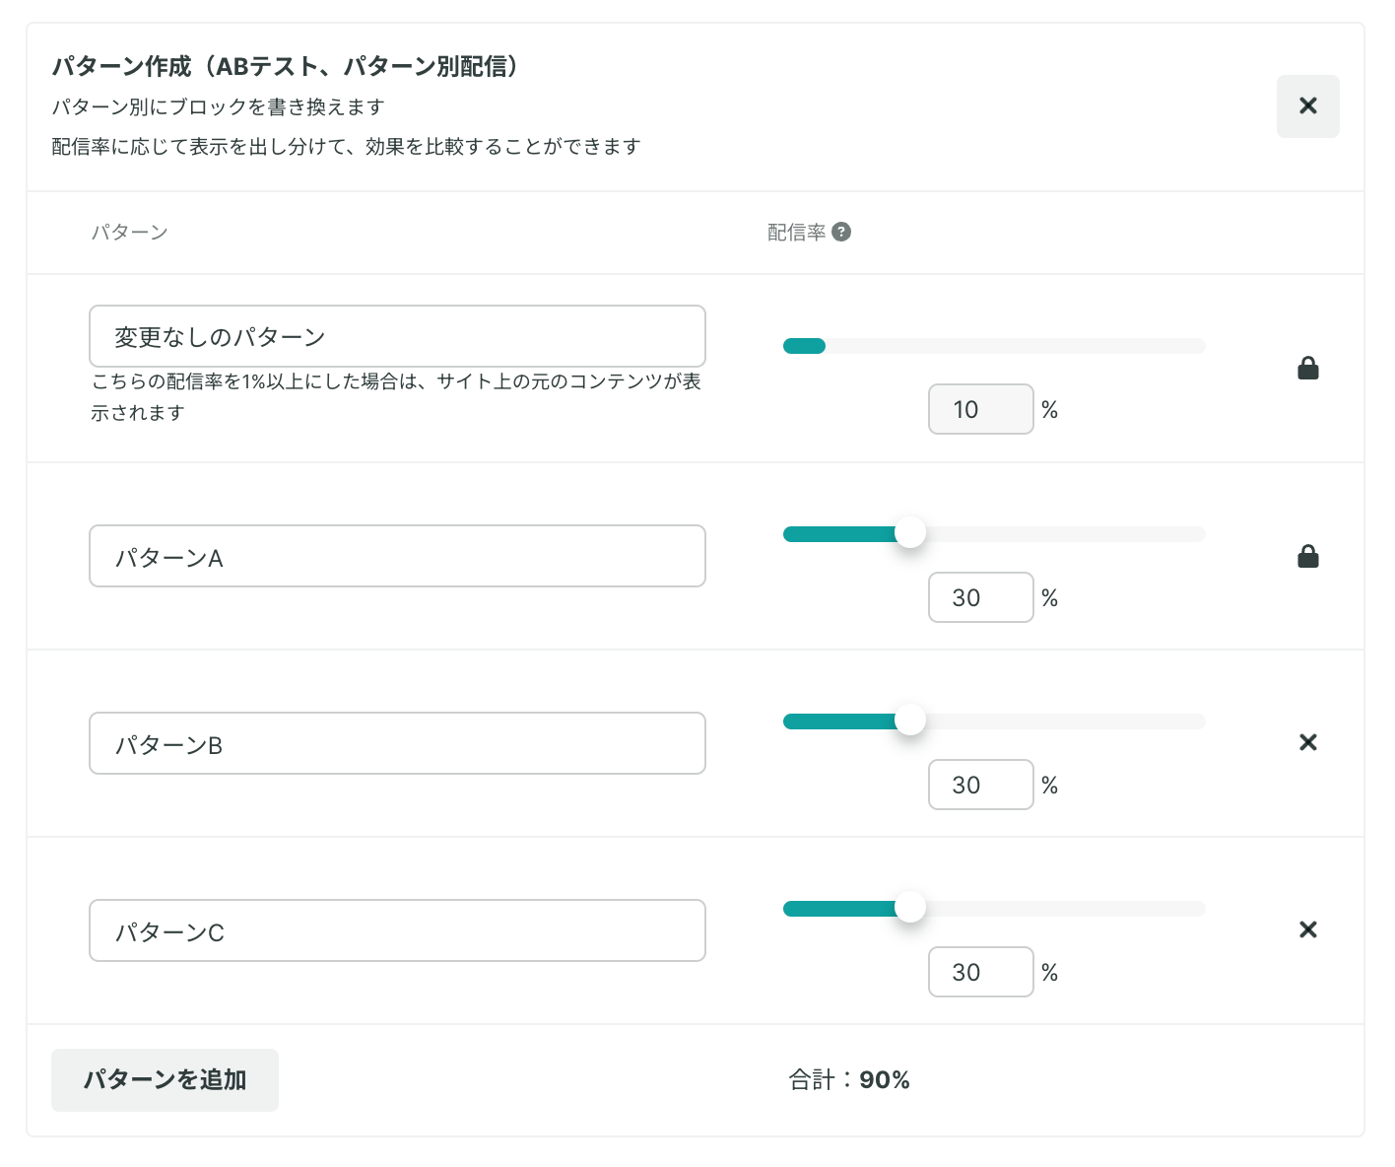Remove パターンC with its X icon
Image resolution: width=1395 pixels, height=1167 pixels.
point(1308,929)
